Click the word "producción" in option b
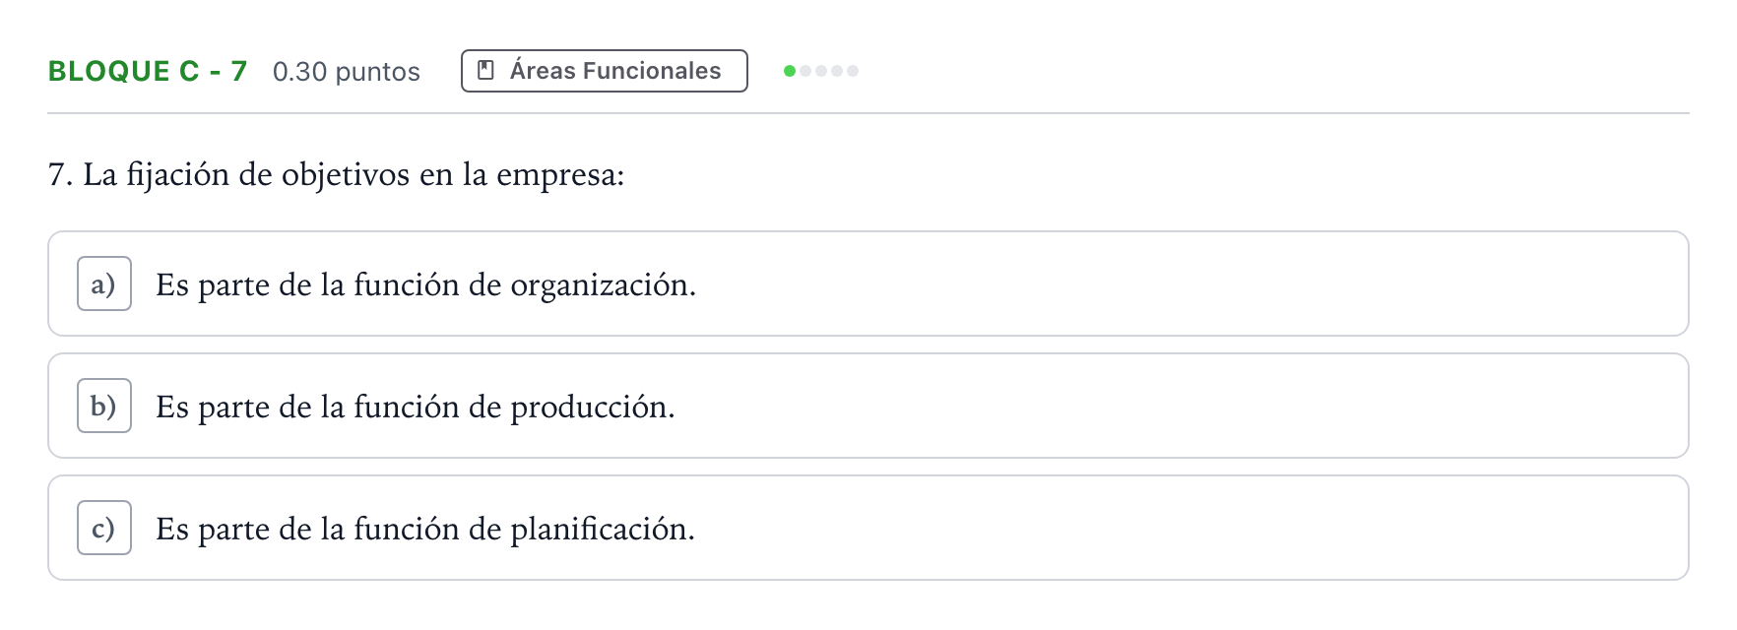Screen dimensions: 1737x630 [x=593, y=408]
